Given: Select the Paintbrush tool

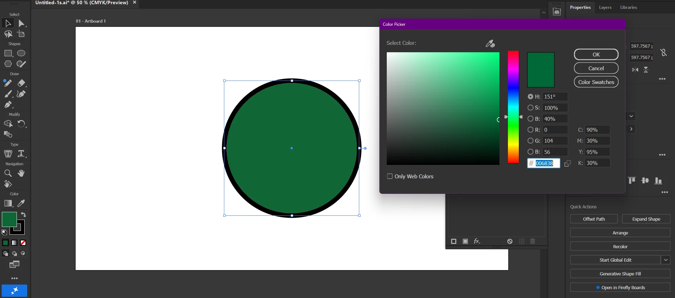Looking at the screenshot, I should 8,94.
